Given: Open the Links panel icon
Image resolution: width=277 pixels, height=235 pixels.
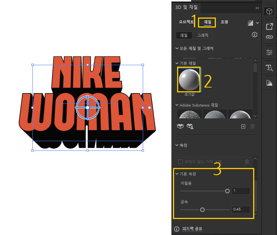Looking at the screenshot, I should [x=269, y=37].
